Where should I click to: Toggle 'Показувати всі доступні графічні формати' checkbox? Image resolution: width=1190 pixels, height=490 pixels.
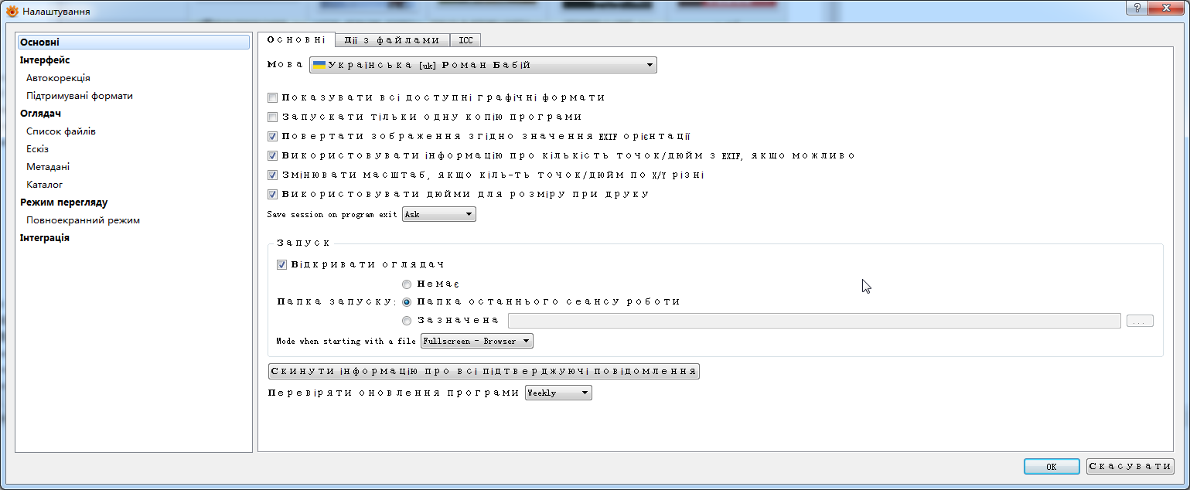[x=272, y=98]
